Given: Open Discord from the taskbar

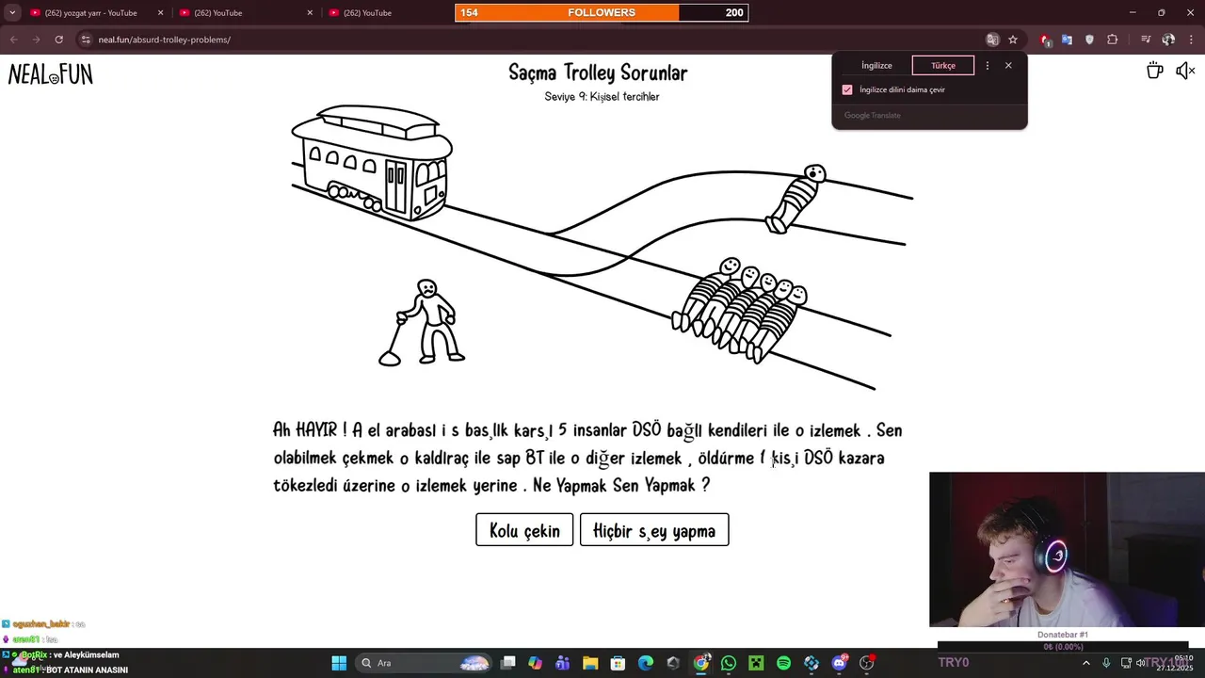Looking at the screenshot, I should 839,663.
